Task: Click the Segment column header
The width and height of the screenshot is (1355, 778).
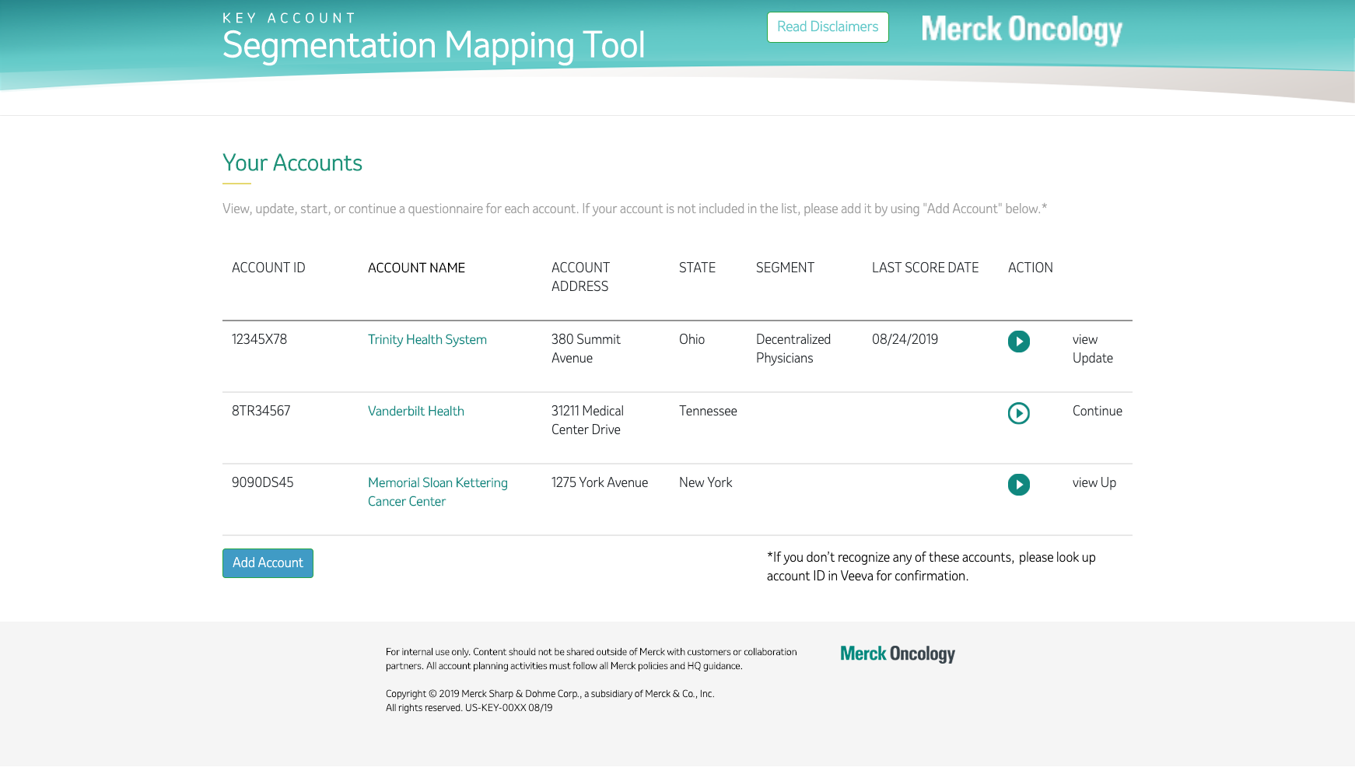Action: click(785, 268)
